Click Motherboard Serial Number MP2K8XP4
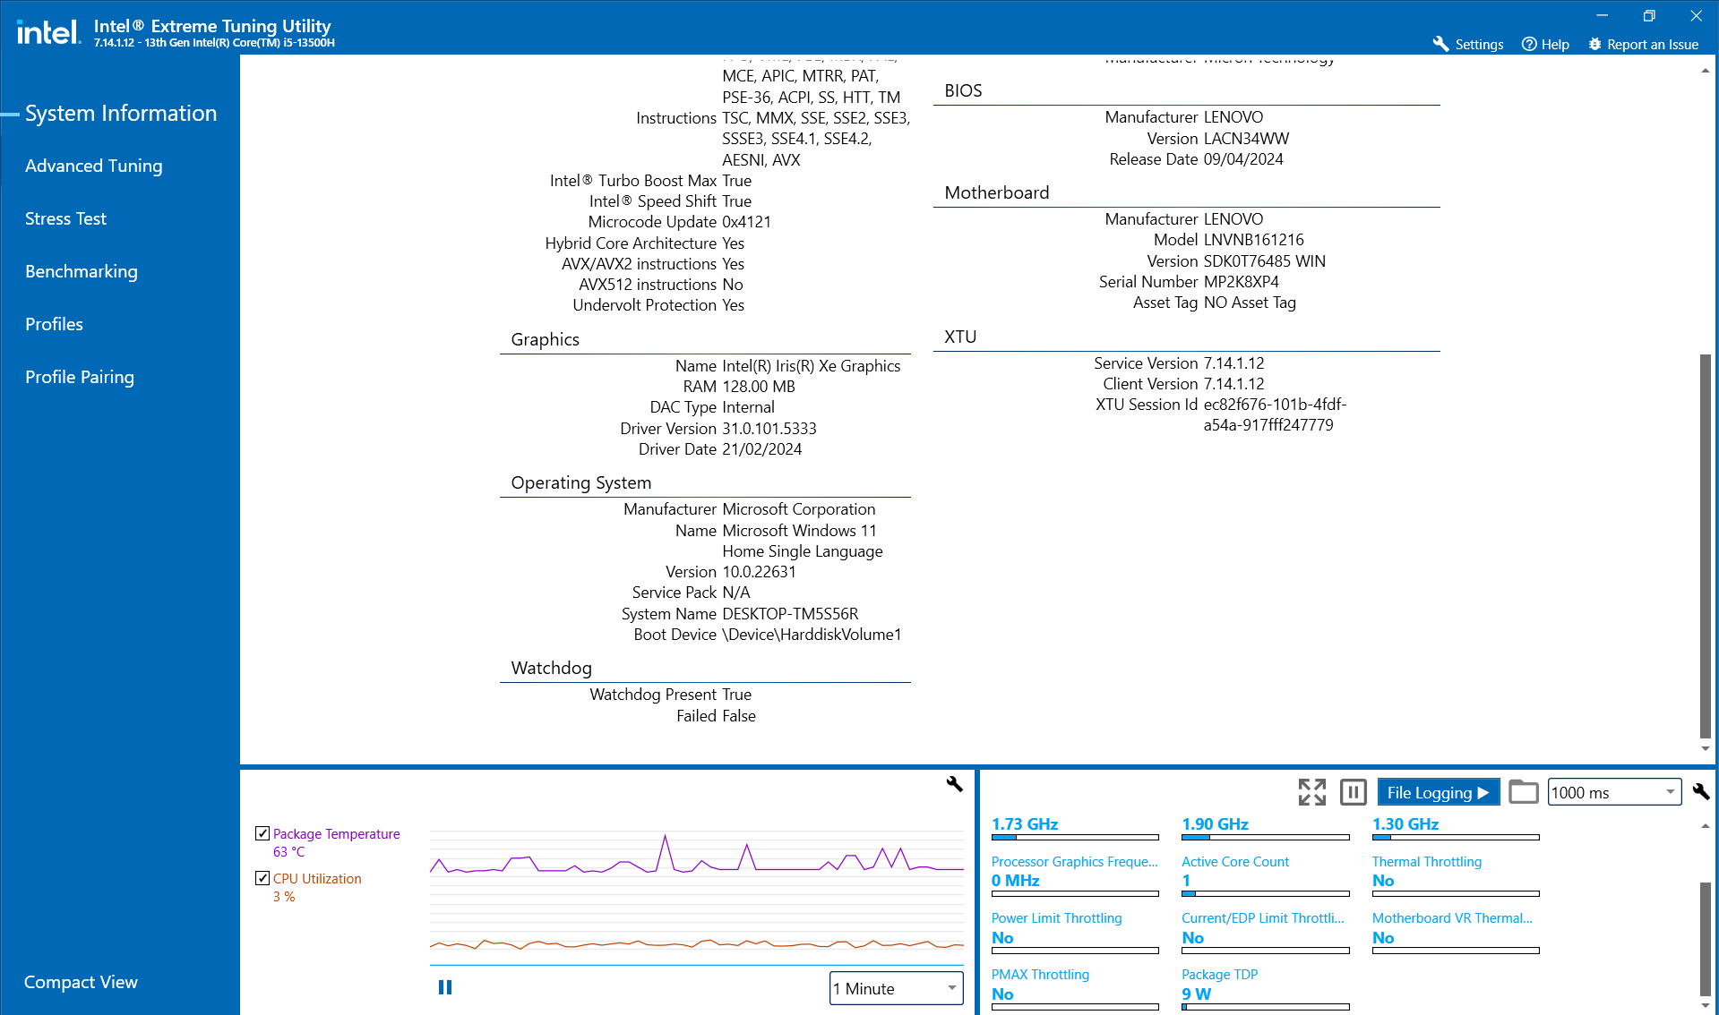The height and width of the screenshot is (1015, 1719). (1241, 281)
